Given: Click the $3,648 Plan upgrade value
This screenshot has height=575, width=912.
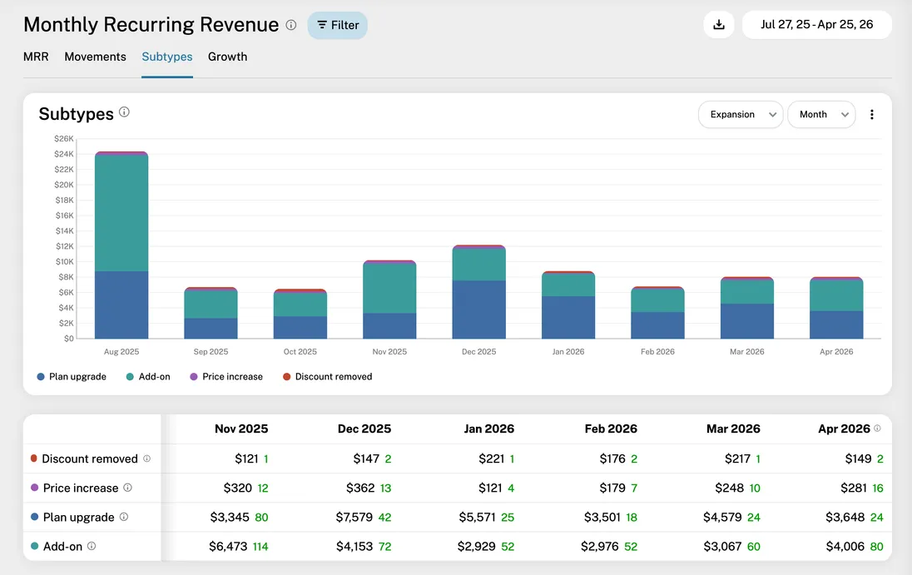Looking at the screenshot, I should point(845,517).
